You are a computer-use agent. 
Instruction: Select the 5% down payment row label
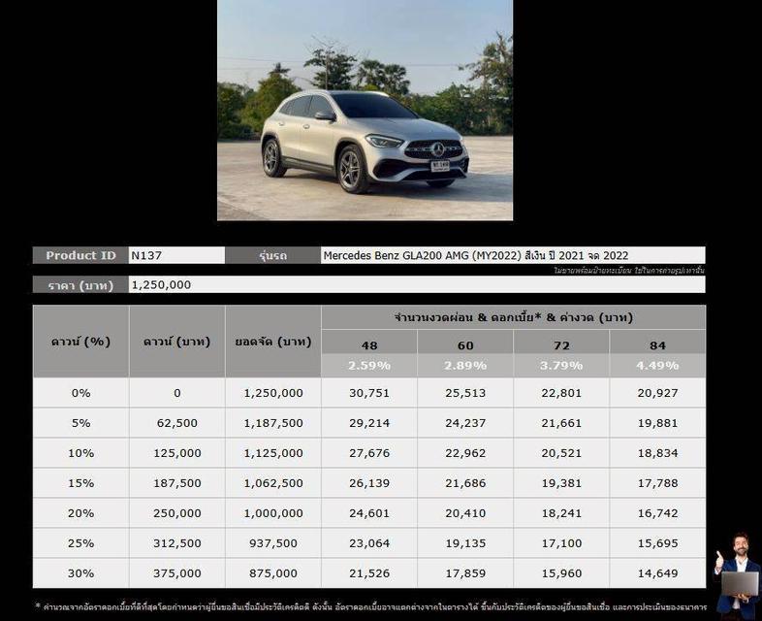pyautogui.click(x=80, y=423)
